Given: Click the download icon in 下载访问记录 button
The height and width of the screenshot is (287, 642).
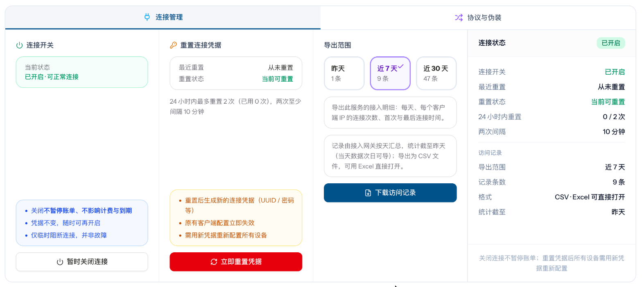Looking at the screenshot, I should [368, 193].
